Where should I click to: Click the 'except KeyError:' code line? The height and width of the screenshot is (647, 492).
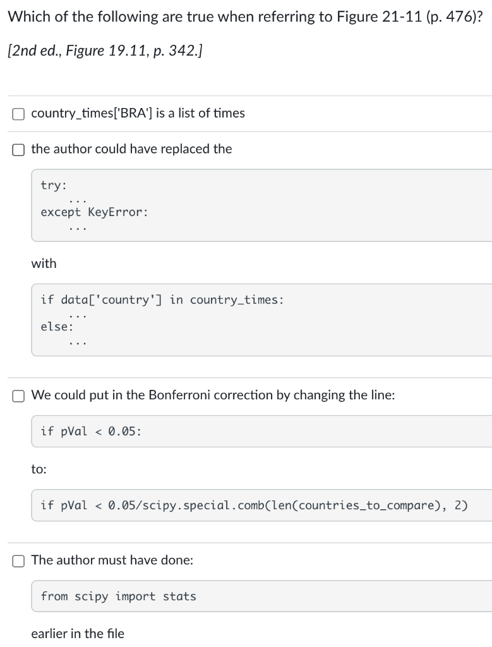click(94, 212)
